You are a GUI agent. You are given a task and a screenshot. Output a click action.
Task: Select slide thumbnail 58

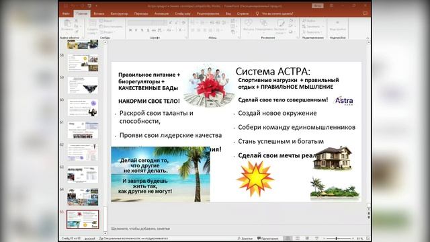point(83,63)
